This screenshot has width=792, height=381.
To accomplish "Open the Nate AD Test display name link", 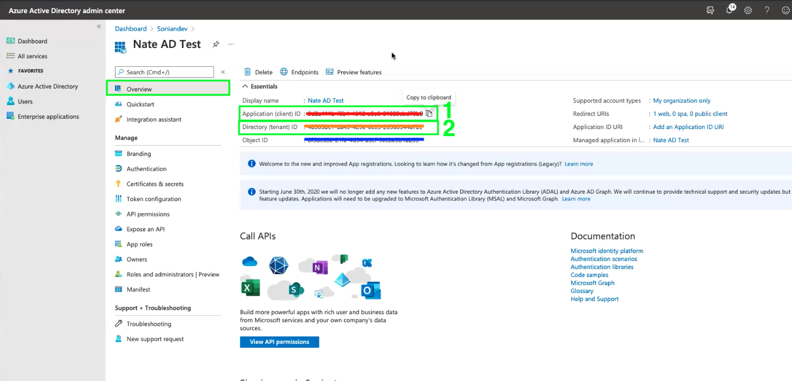I will click(x=326, y=101).
